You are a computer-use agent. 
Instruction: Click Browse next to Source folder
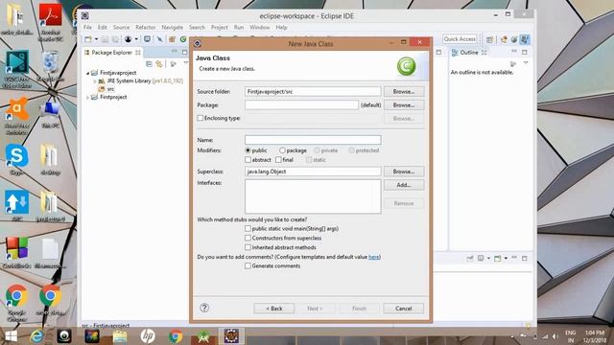point(404,92)
